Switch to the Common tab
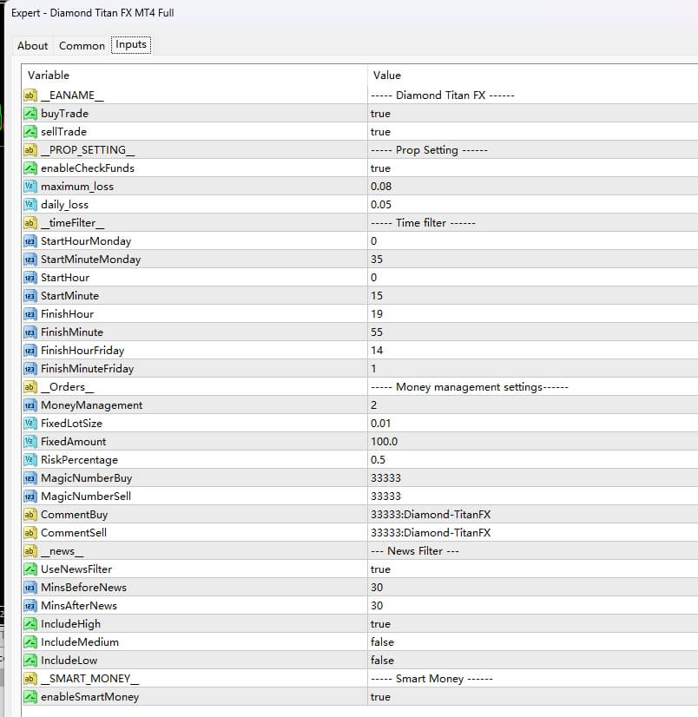The image size is (698, 717). click(x=81, y=45)
